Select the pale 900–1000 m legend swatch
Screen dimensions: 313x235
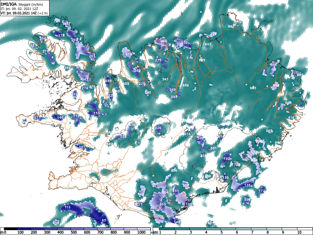pyautogui.click(x=130, y=229)
